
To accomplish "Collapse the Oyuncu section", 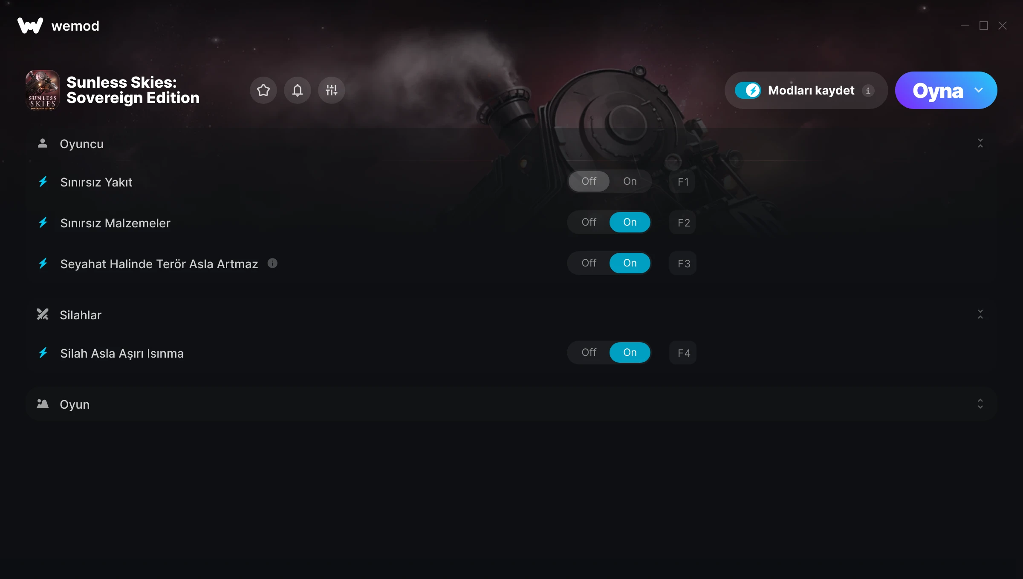I will point(980,143).
